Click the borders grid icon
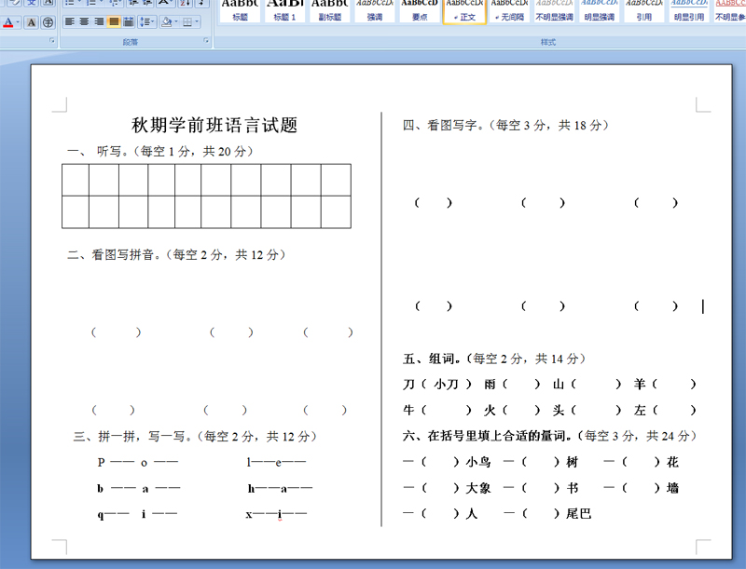The width and height of the screenshot is (746, 569). (187, 21)
